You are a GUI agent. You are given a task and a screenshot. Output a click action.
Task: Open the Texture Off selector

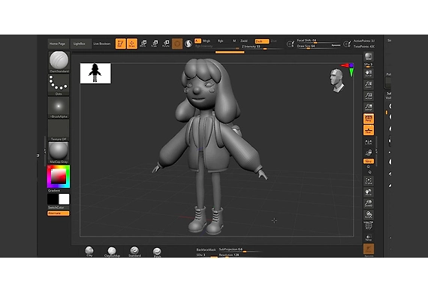tap(59, 130)
